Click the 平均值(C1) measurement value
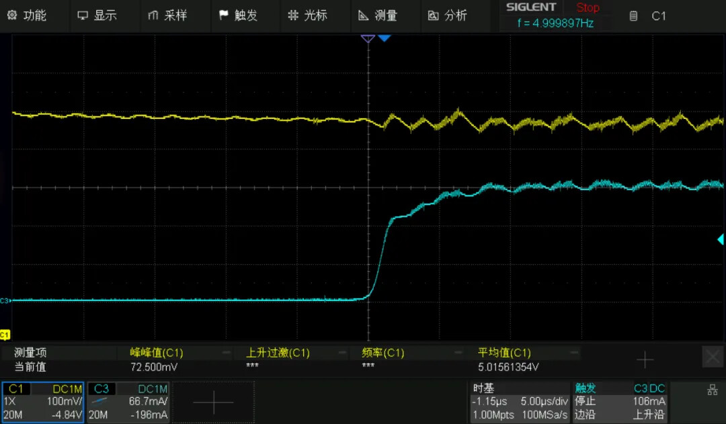This screenshot has width=726, height=424. [x=508, y=368]
